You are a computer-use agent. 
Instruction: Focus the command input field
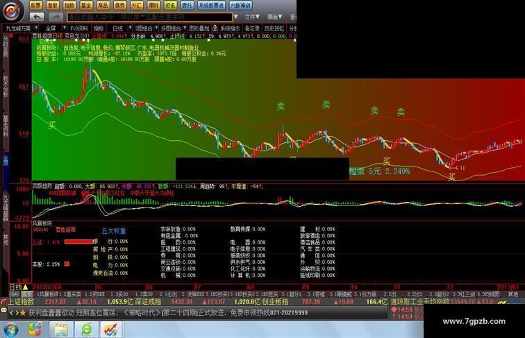150,17
